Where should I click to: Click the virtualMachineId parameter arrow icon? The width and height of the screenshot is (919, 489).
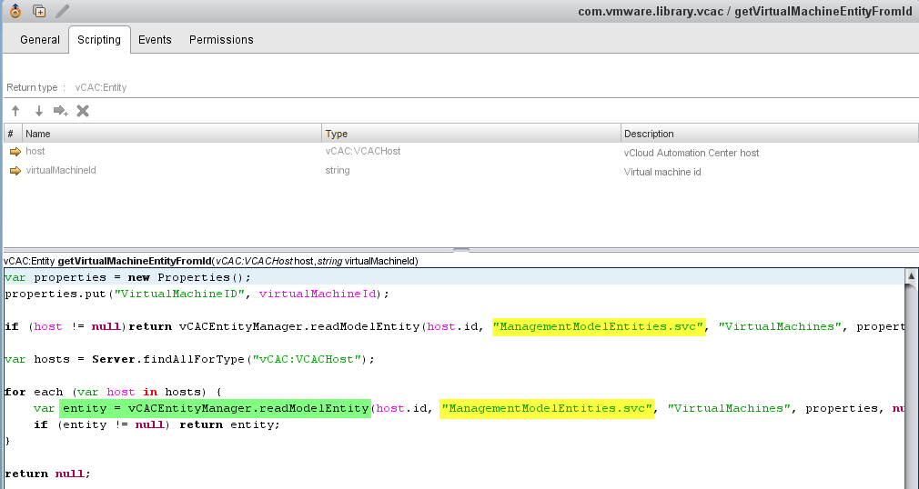point(15,171)
